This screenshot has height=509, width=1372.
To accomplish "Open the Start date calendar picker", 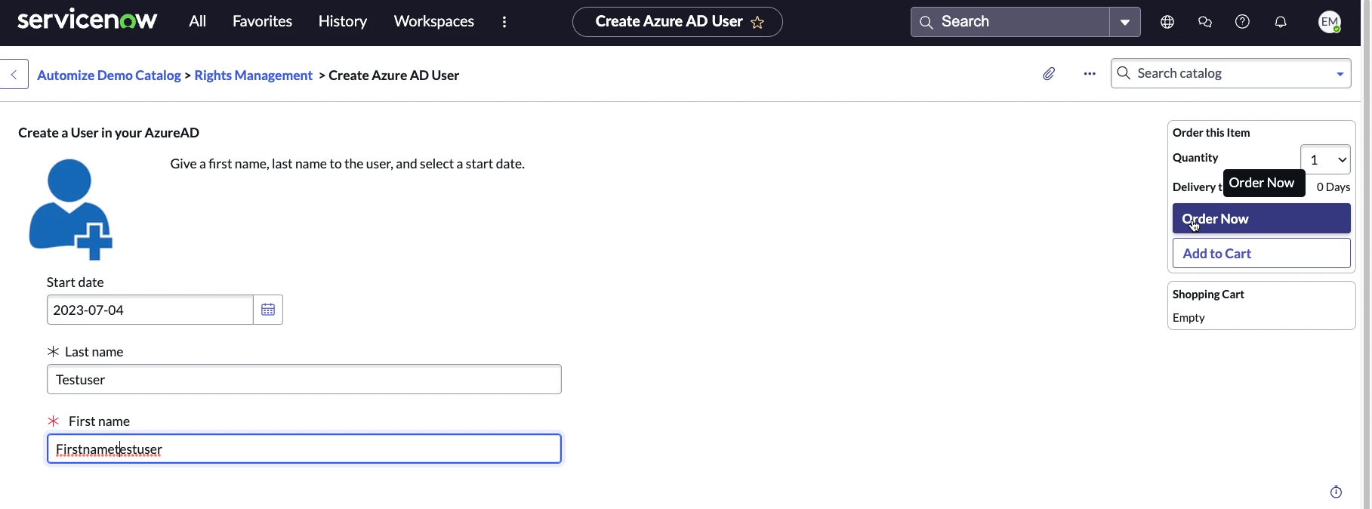I will point(268,310).
